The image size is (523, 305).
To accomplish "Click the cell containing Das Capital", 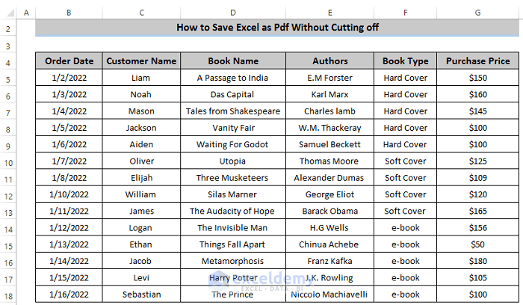I will 233,95.
